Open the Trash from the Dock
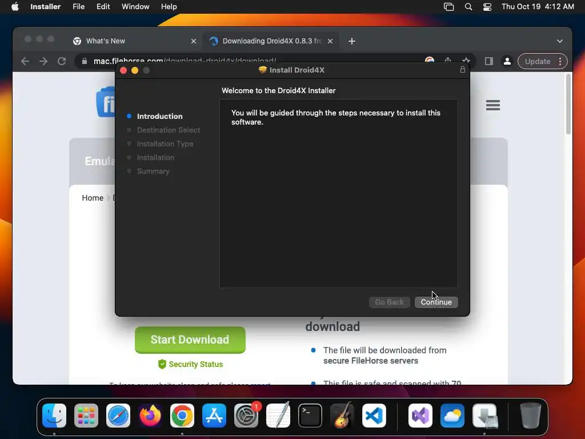585x439 pixels. [530, 416]
